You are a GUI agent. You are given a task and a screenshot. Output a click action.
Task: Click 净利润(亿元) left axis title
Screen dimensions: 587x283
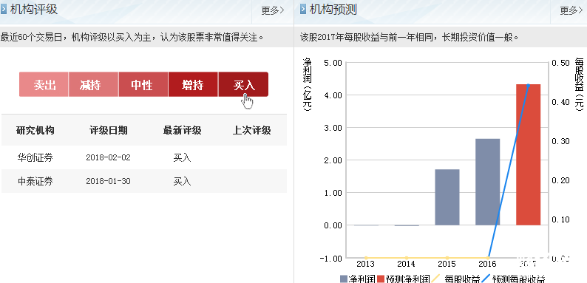pyautogui.click(x=307, y=84)
